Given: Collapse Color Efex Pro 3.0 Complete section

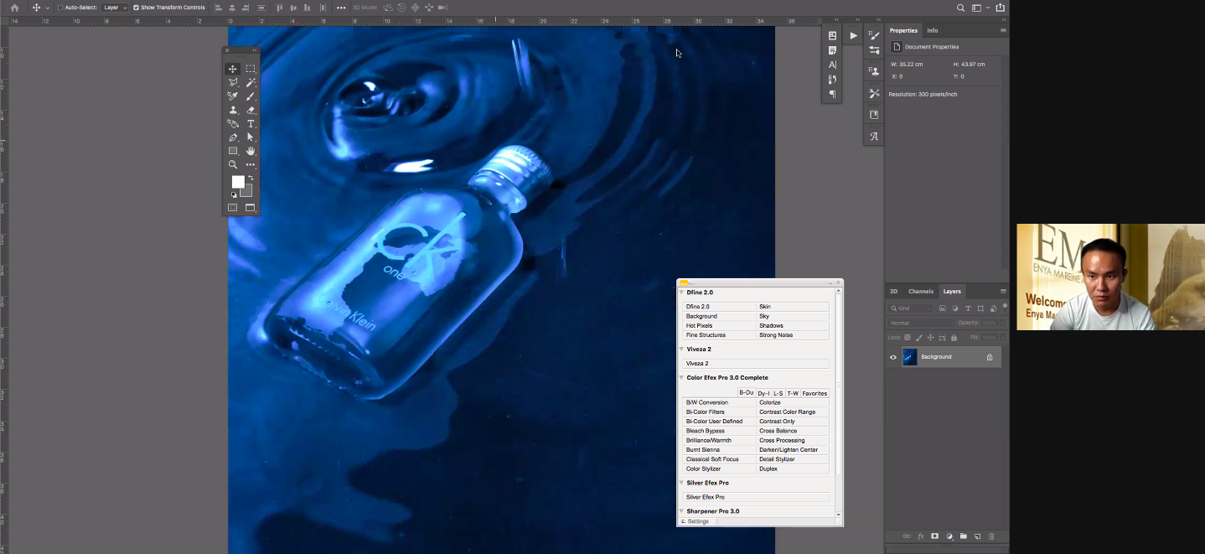Looking at the screenshot, I should coord(681,378).
